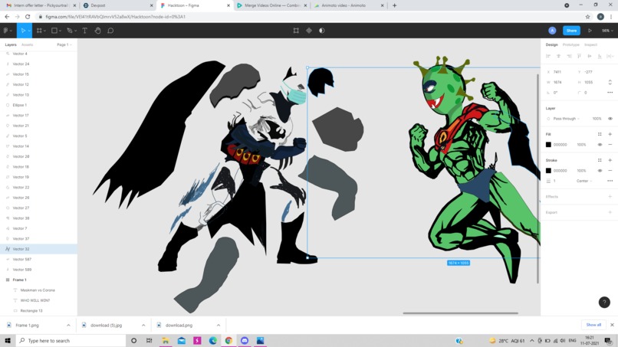Select Vector 32 layer
Image resolution: width=618 pixels, height=347 pixels.
[38, 249]
